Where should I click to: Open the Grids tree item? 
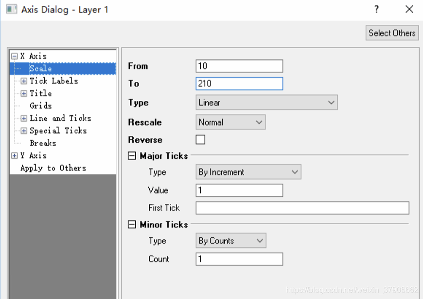pyautogui.click(x=41, y=106)
